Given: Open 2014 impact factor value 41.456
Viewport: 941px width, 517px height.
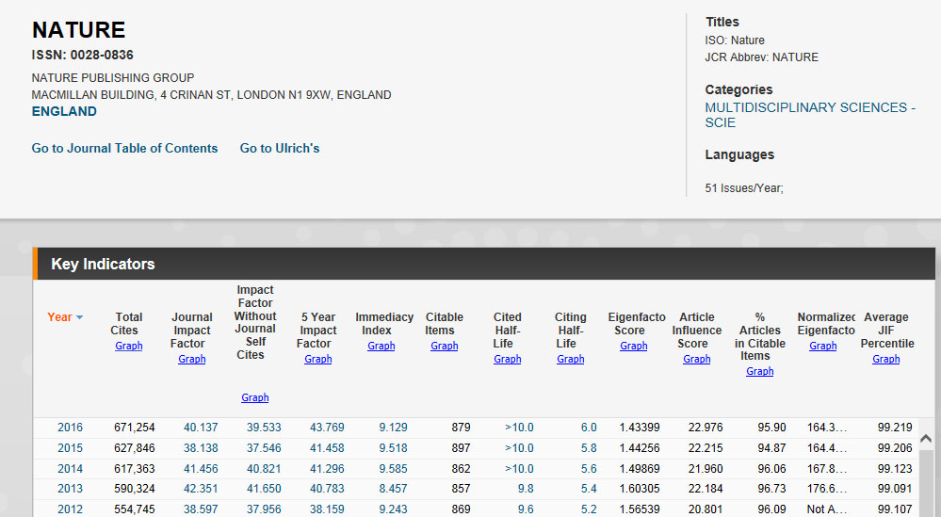Looking at the screenshot, I should (x=201, y=469).
